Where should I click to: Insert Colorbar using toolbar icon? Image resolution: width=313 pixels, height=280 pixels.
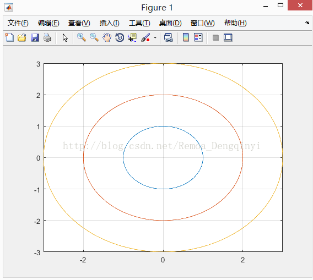point(186,37)
